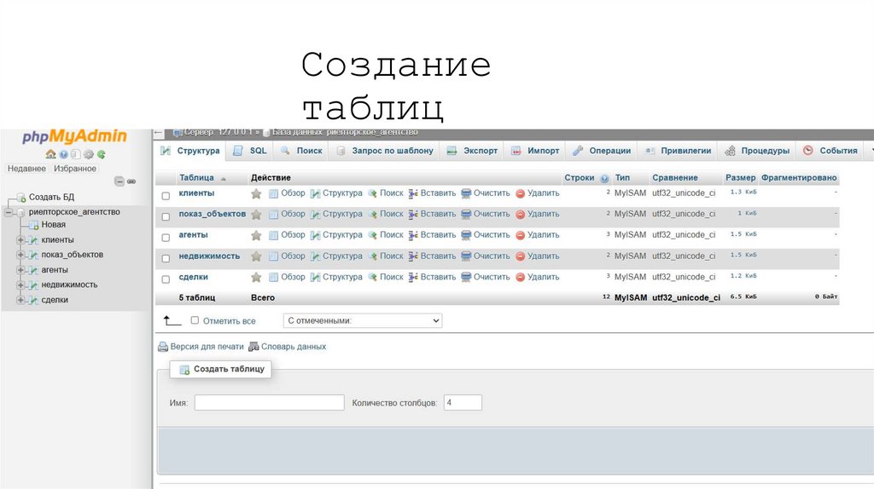Open the недвижимость table link
Viewport: 874px width, 489px height.
pyautogui.click(x=209, y=256)
